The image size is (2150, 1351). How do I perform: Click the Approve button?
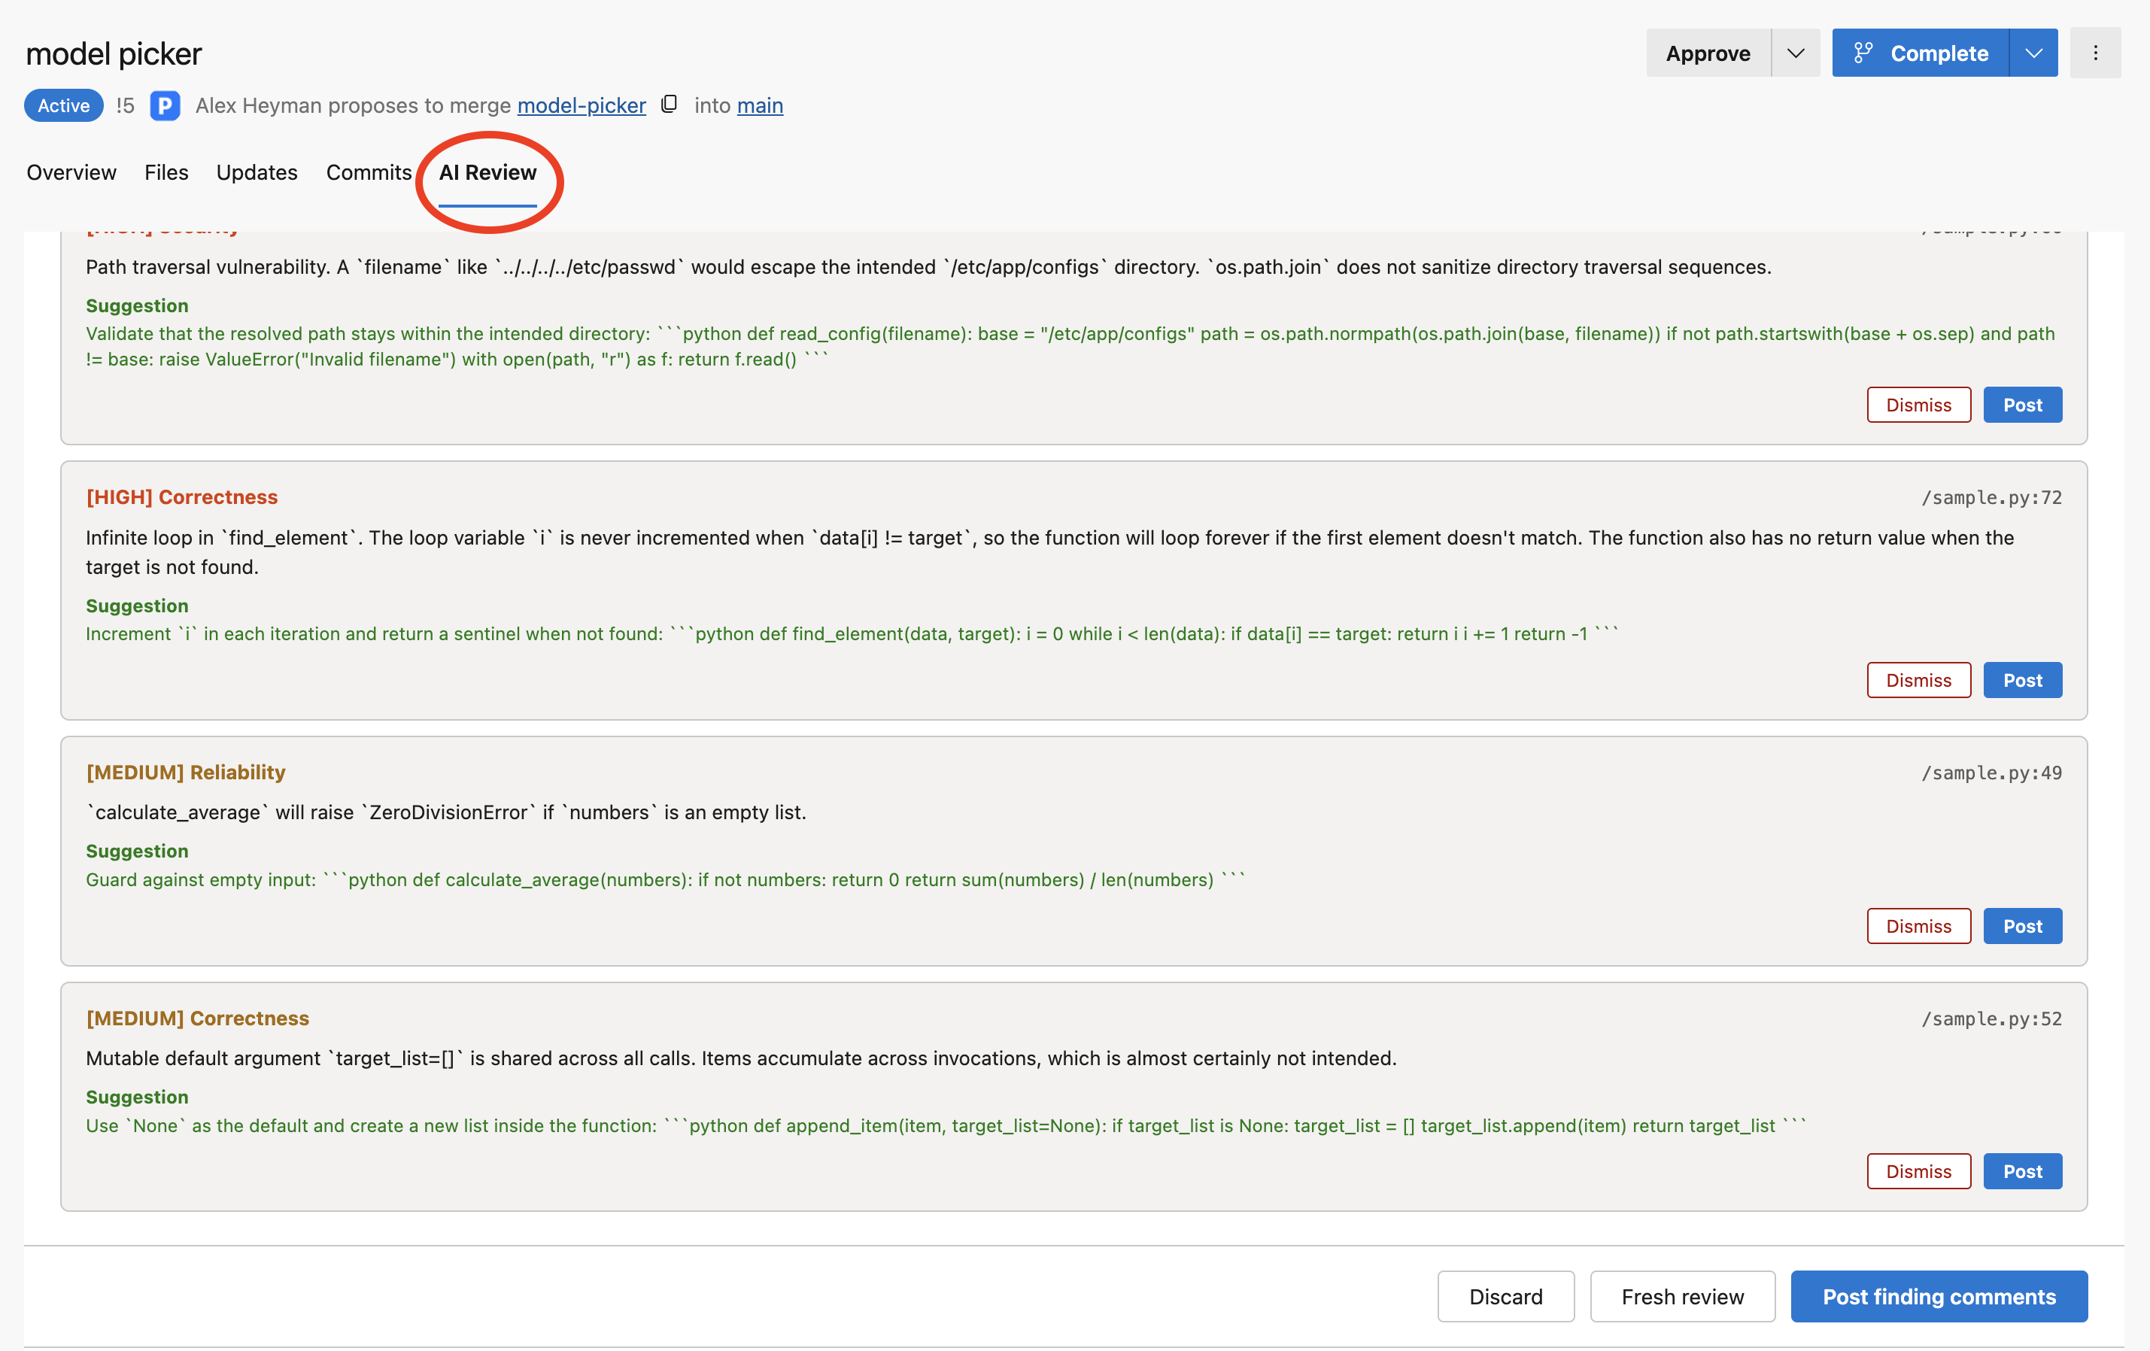click(x=1708, y=53)
